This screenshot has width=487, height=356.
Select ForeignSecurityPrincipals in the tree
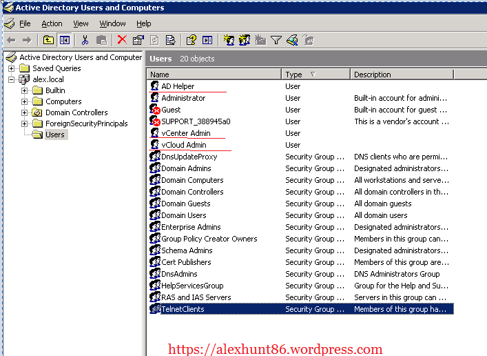click(86, 123)
